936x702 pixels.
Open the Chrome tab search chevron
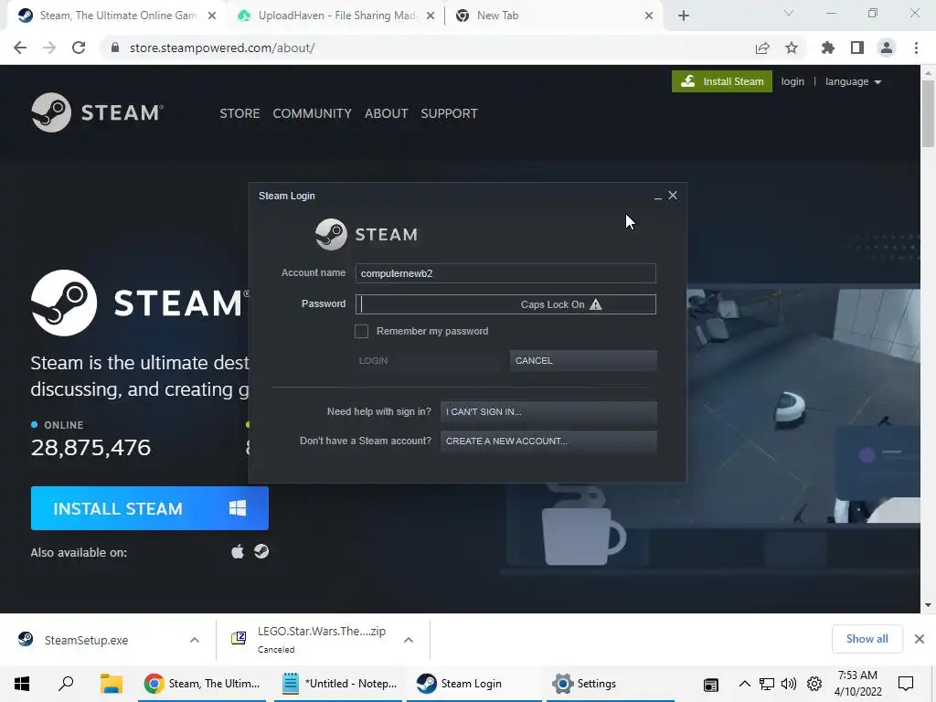pyautogui.click(x=789, y=13)
